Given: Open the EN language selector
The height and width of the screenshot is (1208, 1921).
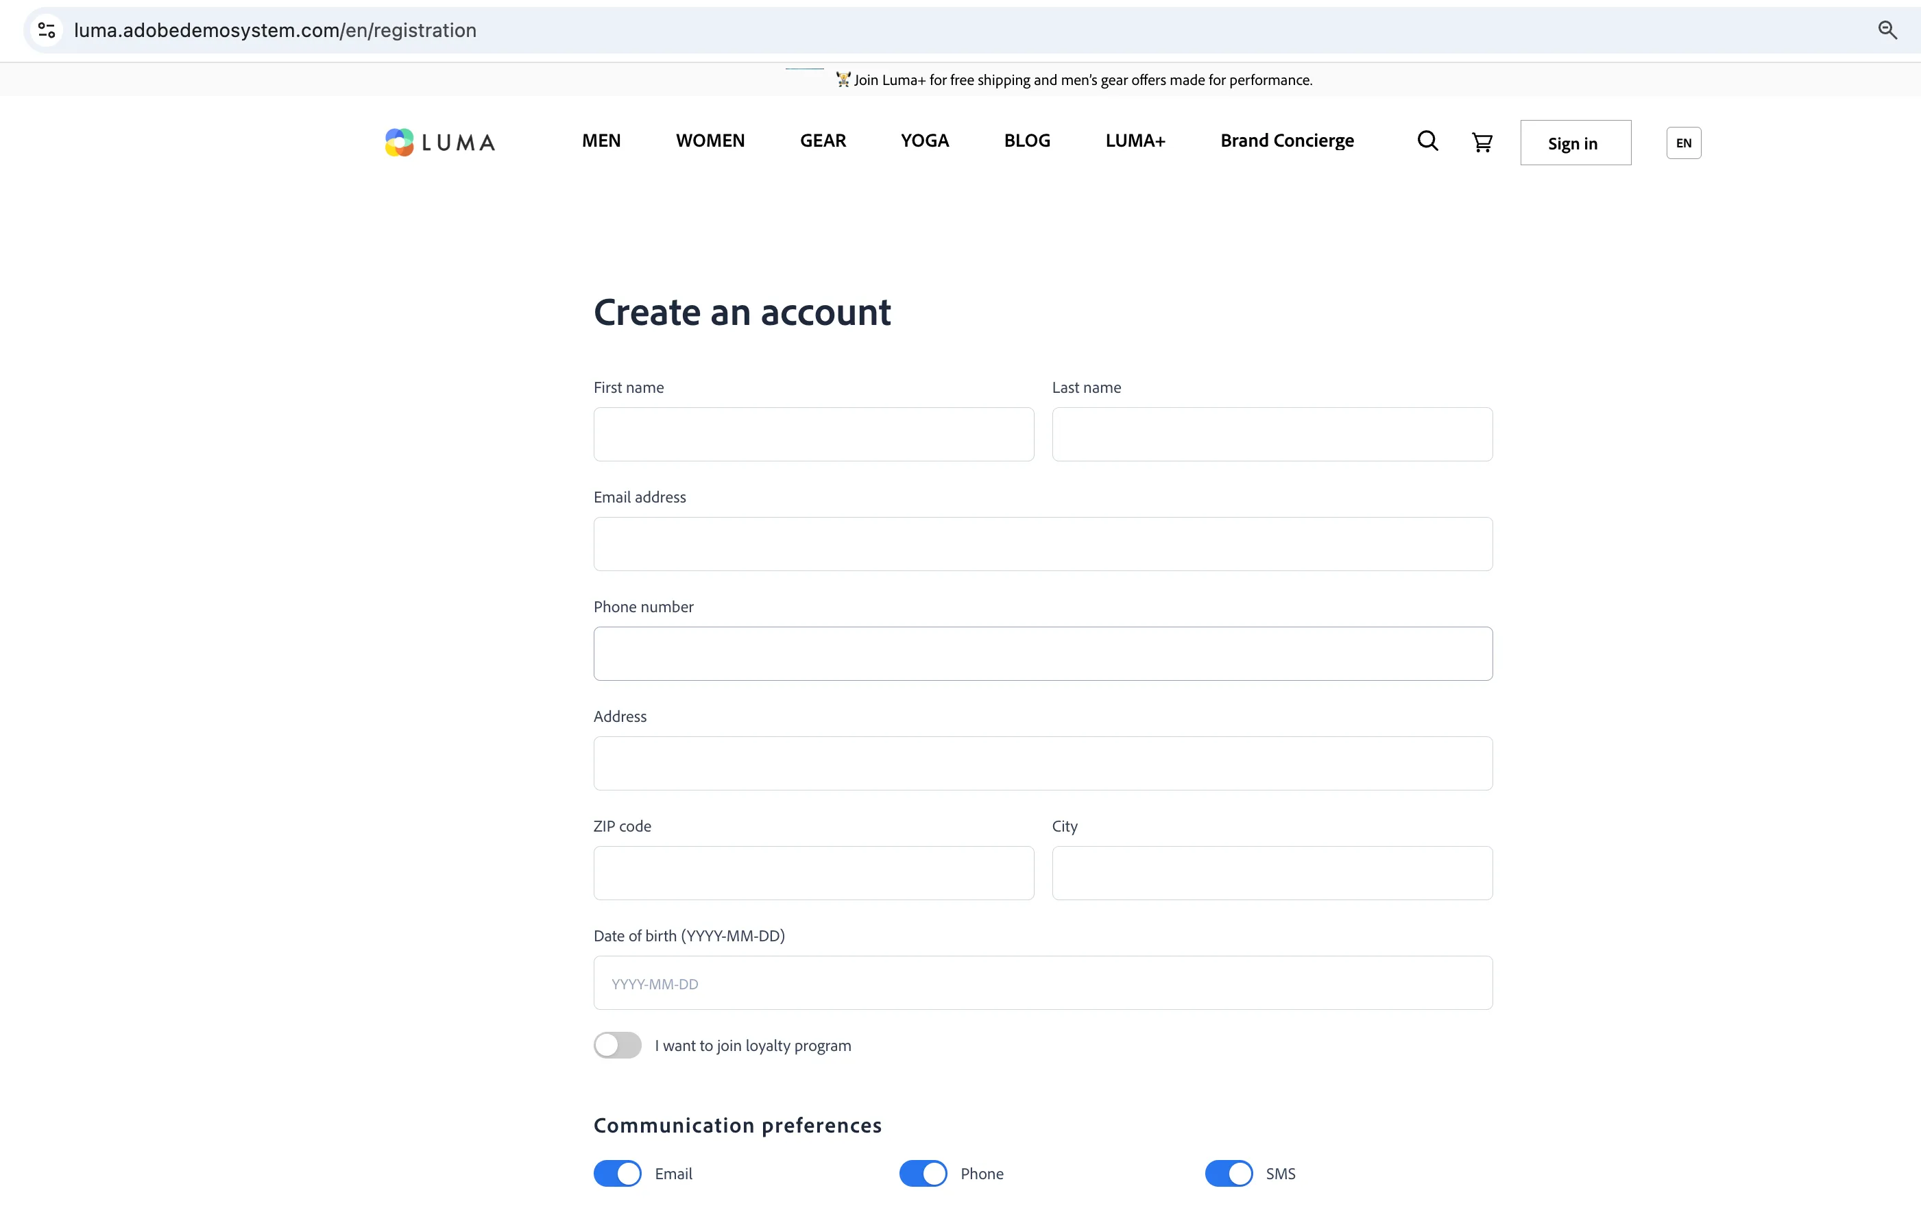Looking at the screenshot, I should pyautogui.click(x=1683, y=143).
